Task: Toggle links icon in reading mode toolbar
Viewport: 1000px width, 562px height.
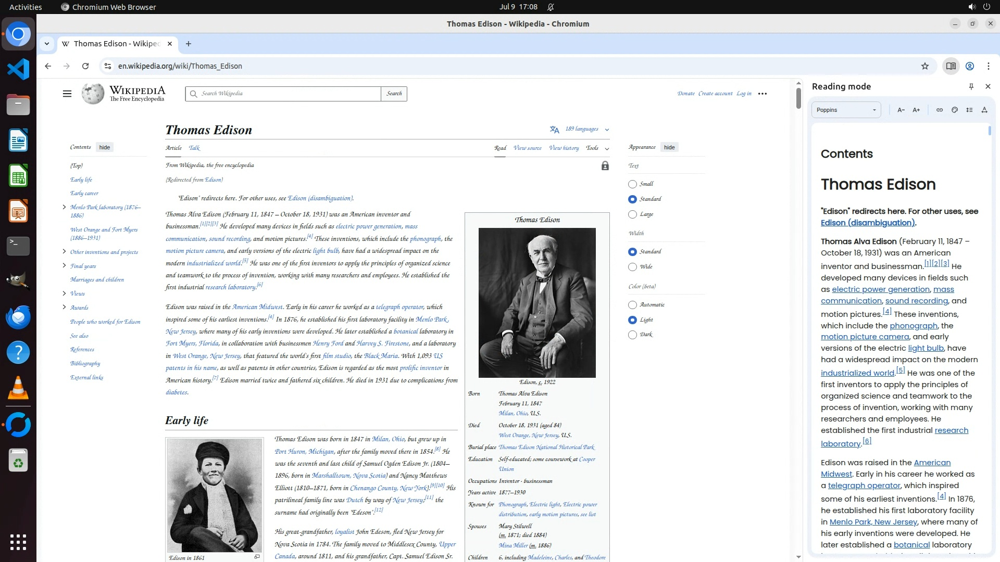Action: coord(940,110)
